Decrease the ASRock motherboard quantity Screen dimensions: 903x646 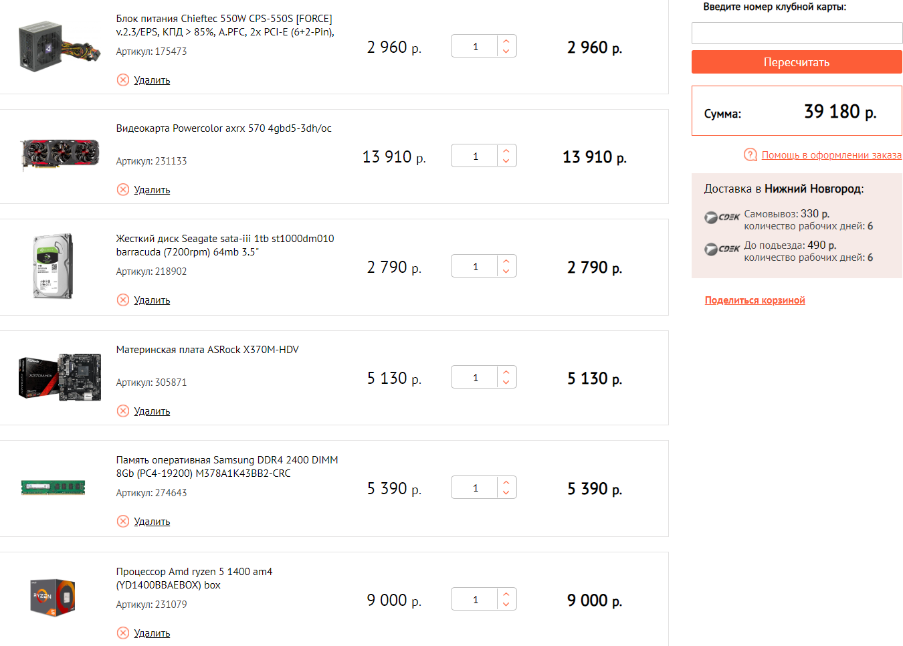tap(506, 383)
